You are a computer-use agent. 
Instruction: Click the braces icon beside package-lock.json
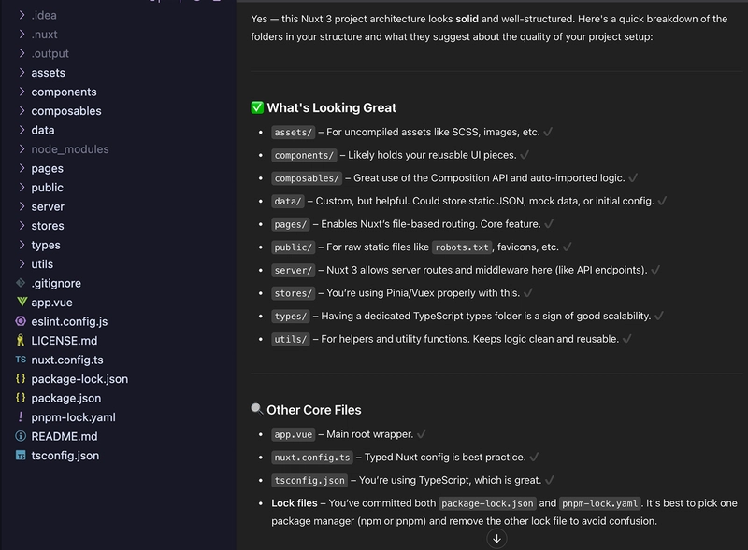(x=21, y=378)
